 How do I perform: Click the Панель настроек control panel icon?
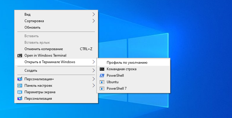[x=20, y=86]
